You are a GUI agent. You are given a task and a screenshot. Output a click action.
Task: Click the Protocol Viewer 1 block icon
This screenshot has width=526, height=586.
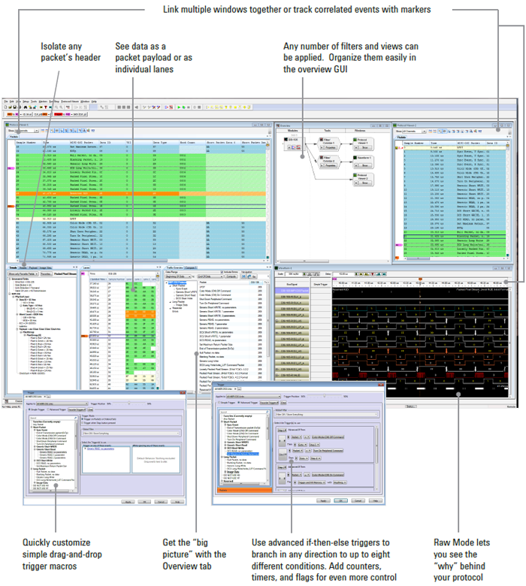tap(355, 140)
